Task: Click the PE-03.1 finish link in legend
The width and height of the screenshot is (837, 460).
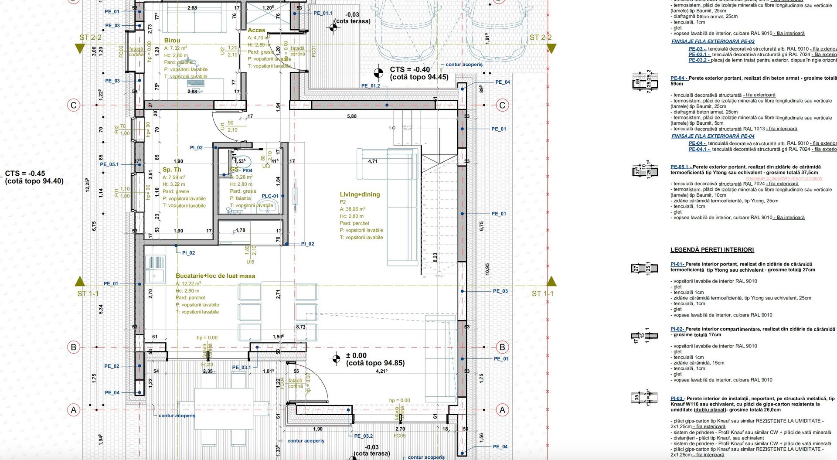Action: pyautogui.click(x=699, y=55)
